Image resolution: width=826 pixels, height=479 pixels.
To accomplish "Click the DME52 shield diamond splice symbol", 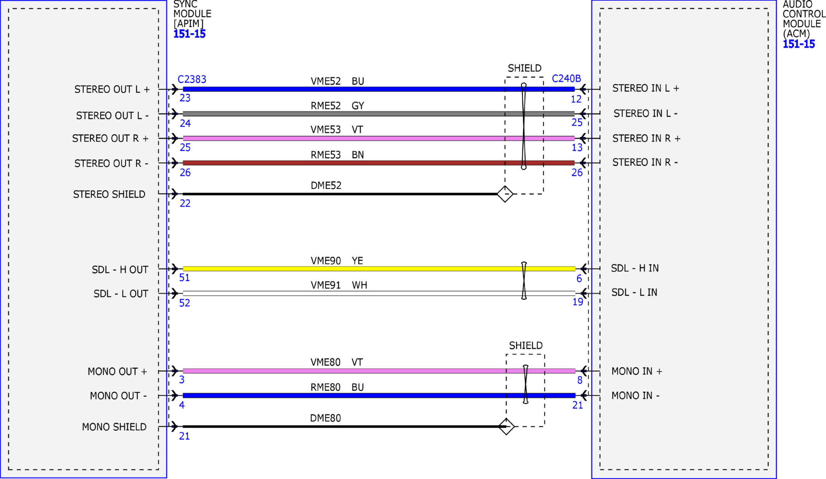I will tap(505, 194).
